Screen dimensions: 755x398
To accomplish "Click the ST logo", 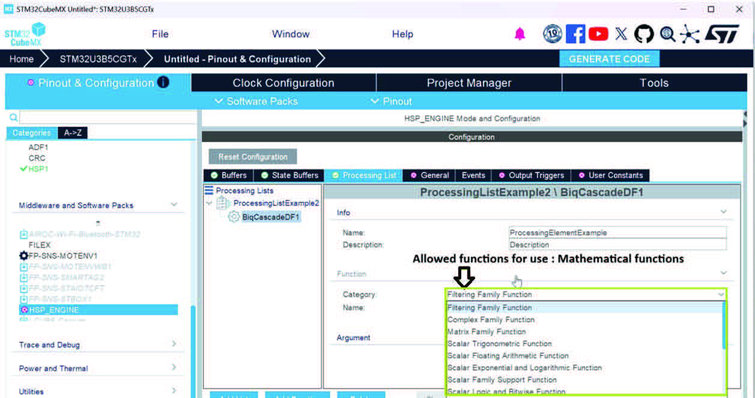I will [x=721, y=34].
